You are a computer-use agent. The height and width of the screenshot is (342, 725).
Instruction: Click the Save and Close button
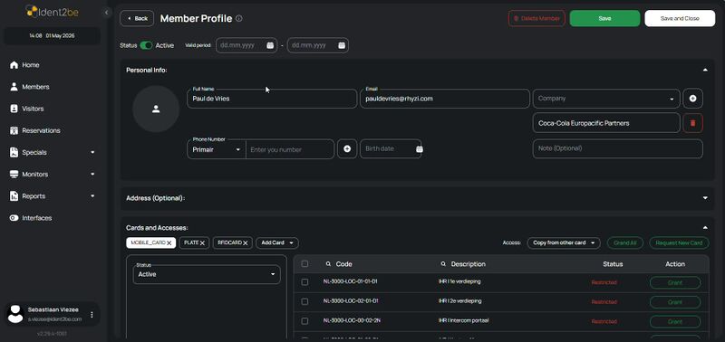click(x=680, y=18)
